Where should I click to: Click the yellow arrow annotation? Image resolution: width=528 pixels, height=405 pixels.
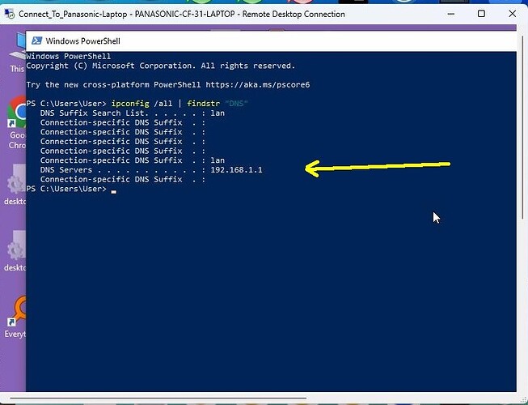[x=376, y=168]
